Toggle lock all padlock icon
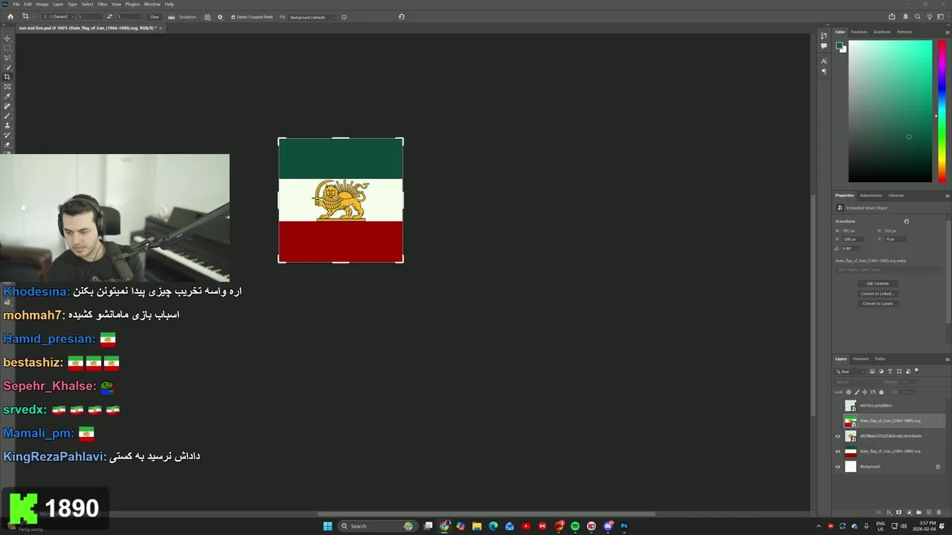Image resolution: width=952 pixels, height=535 pixels. pos(881,392)
